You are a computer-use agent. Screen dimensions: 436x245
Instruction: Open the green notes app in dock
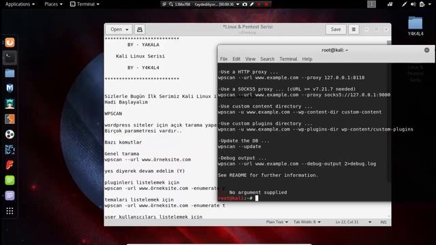coord(10,180)
